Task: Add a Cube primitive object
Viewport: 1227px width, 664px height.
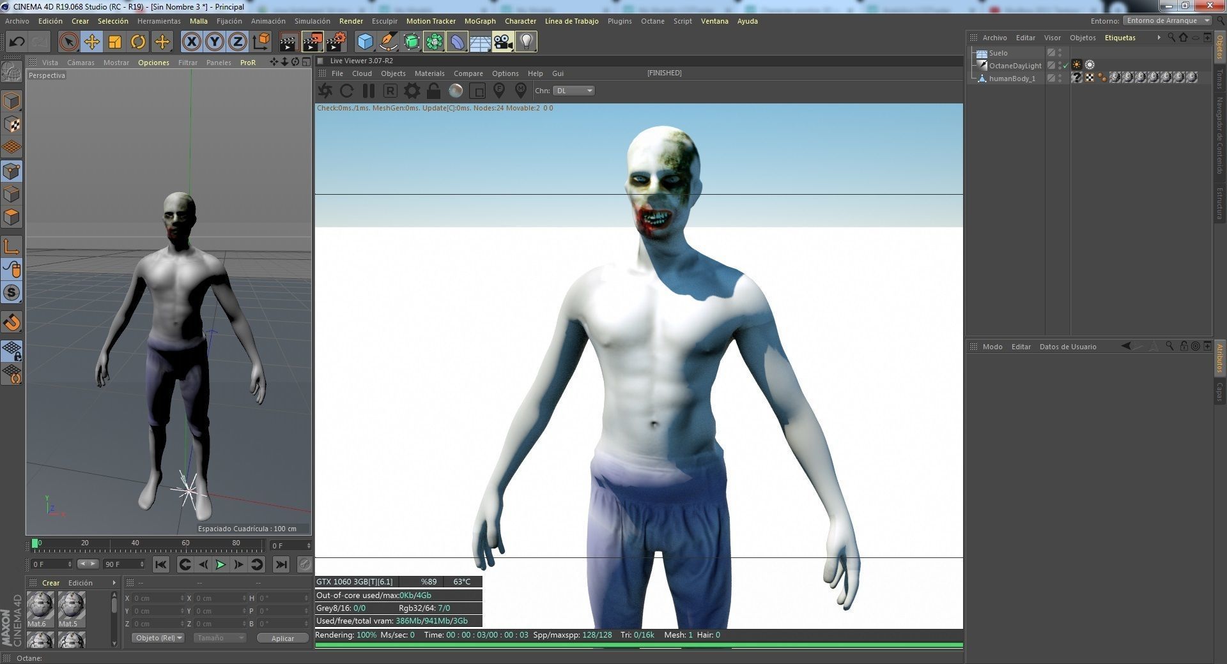Action: [365, 42]
